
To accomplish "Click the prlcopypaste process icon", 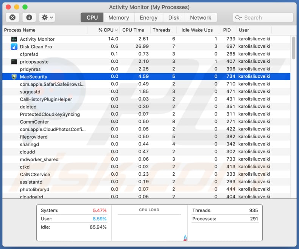I will pyautogui.click(x=14, y=62).
